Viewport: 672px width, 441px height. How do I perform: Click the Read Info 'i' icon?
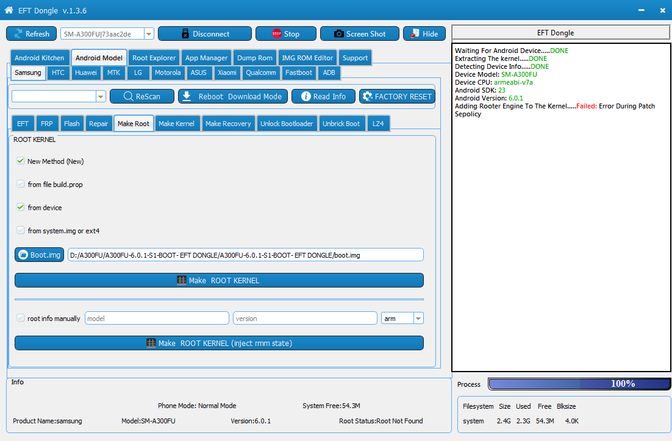click(x=306, y=96)
